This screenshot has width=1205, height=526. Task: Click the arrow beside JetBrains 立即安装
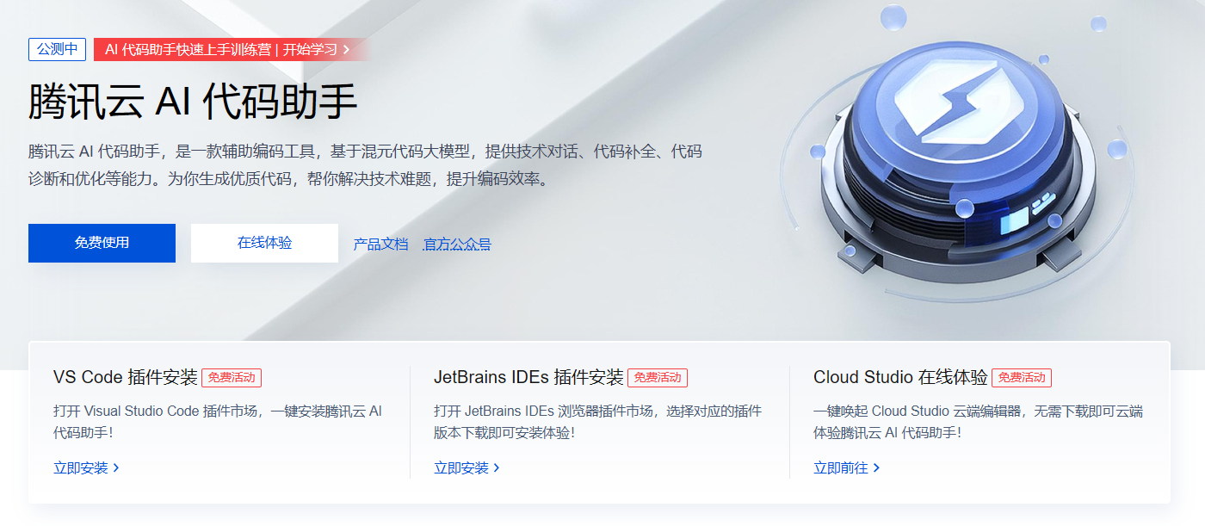point(497,467)
